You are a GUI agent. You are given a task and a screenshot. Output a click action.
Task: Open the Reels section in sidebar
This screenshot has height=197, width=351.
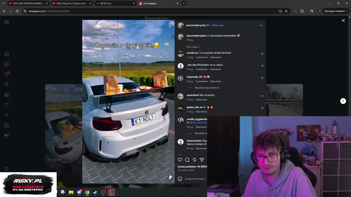coord(7,64)
